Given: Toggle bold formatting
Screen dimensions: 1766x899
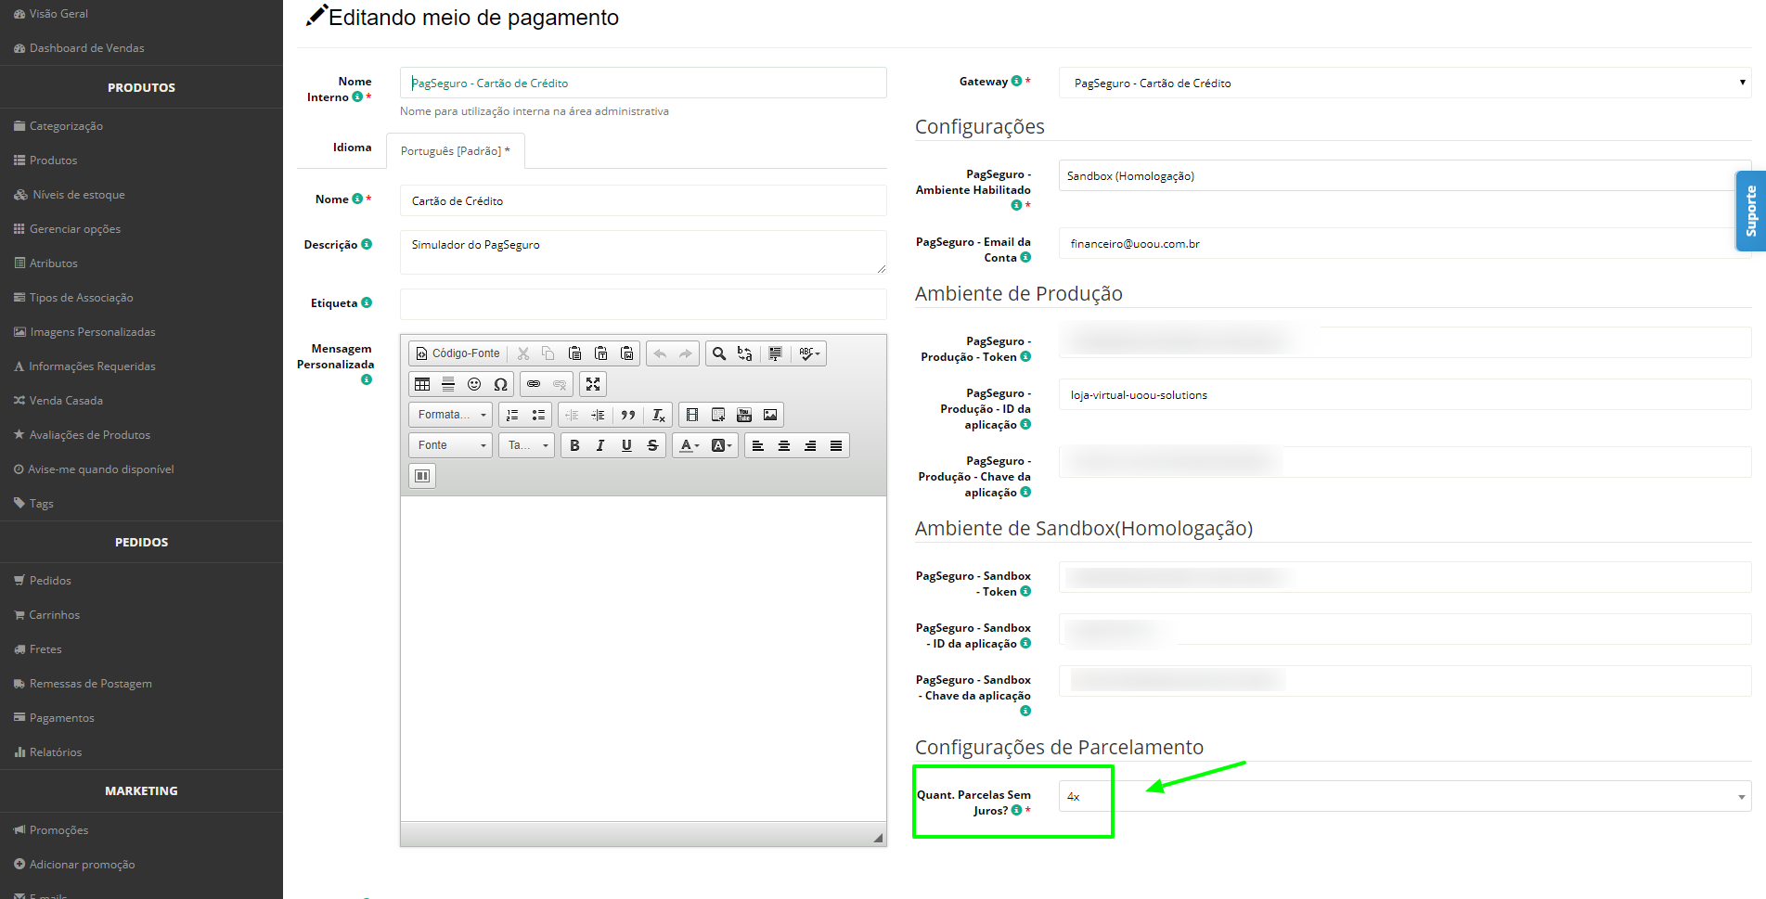Looking at the screenshot, I should (x=574, y=445).
